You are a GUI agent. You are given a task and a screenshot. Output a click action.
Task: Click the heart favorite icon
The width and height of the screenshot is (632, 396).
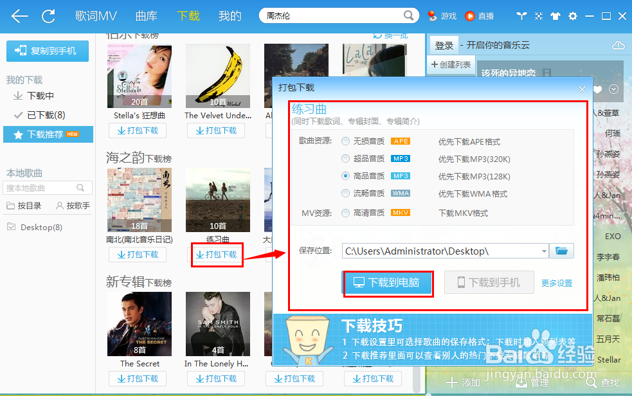click(x=598, y=89)
